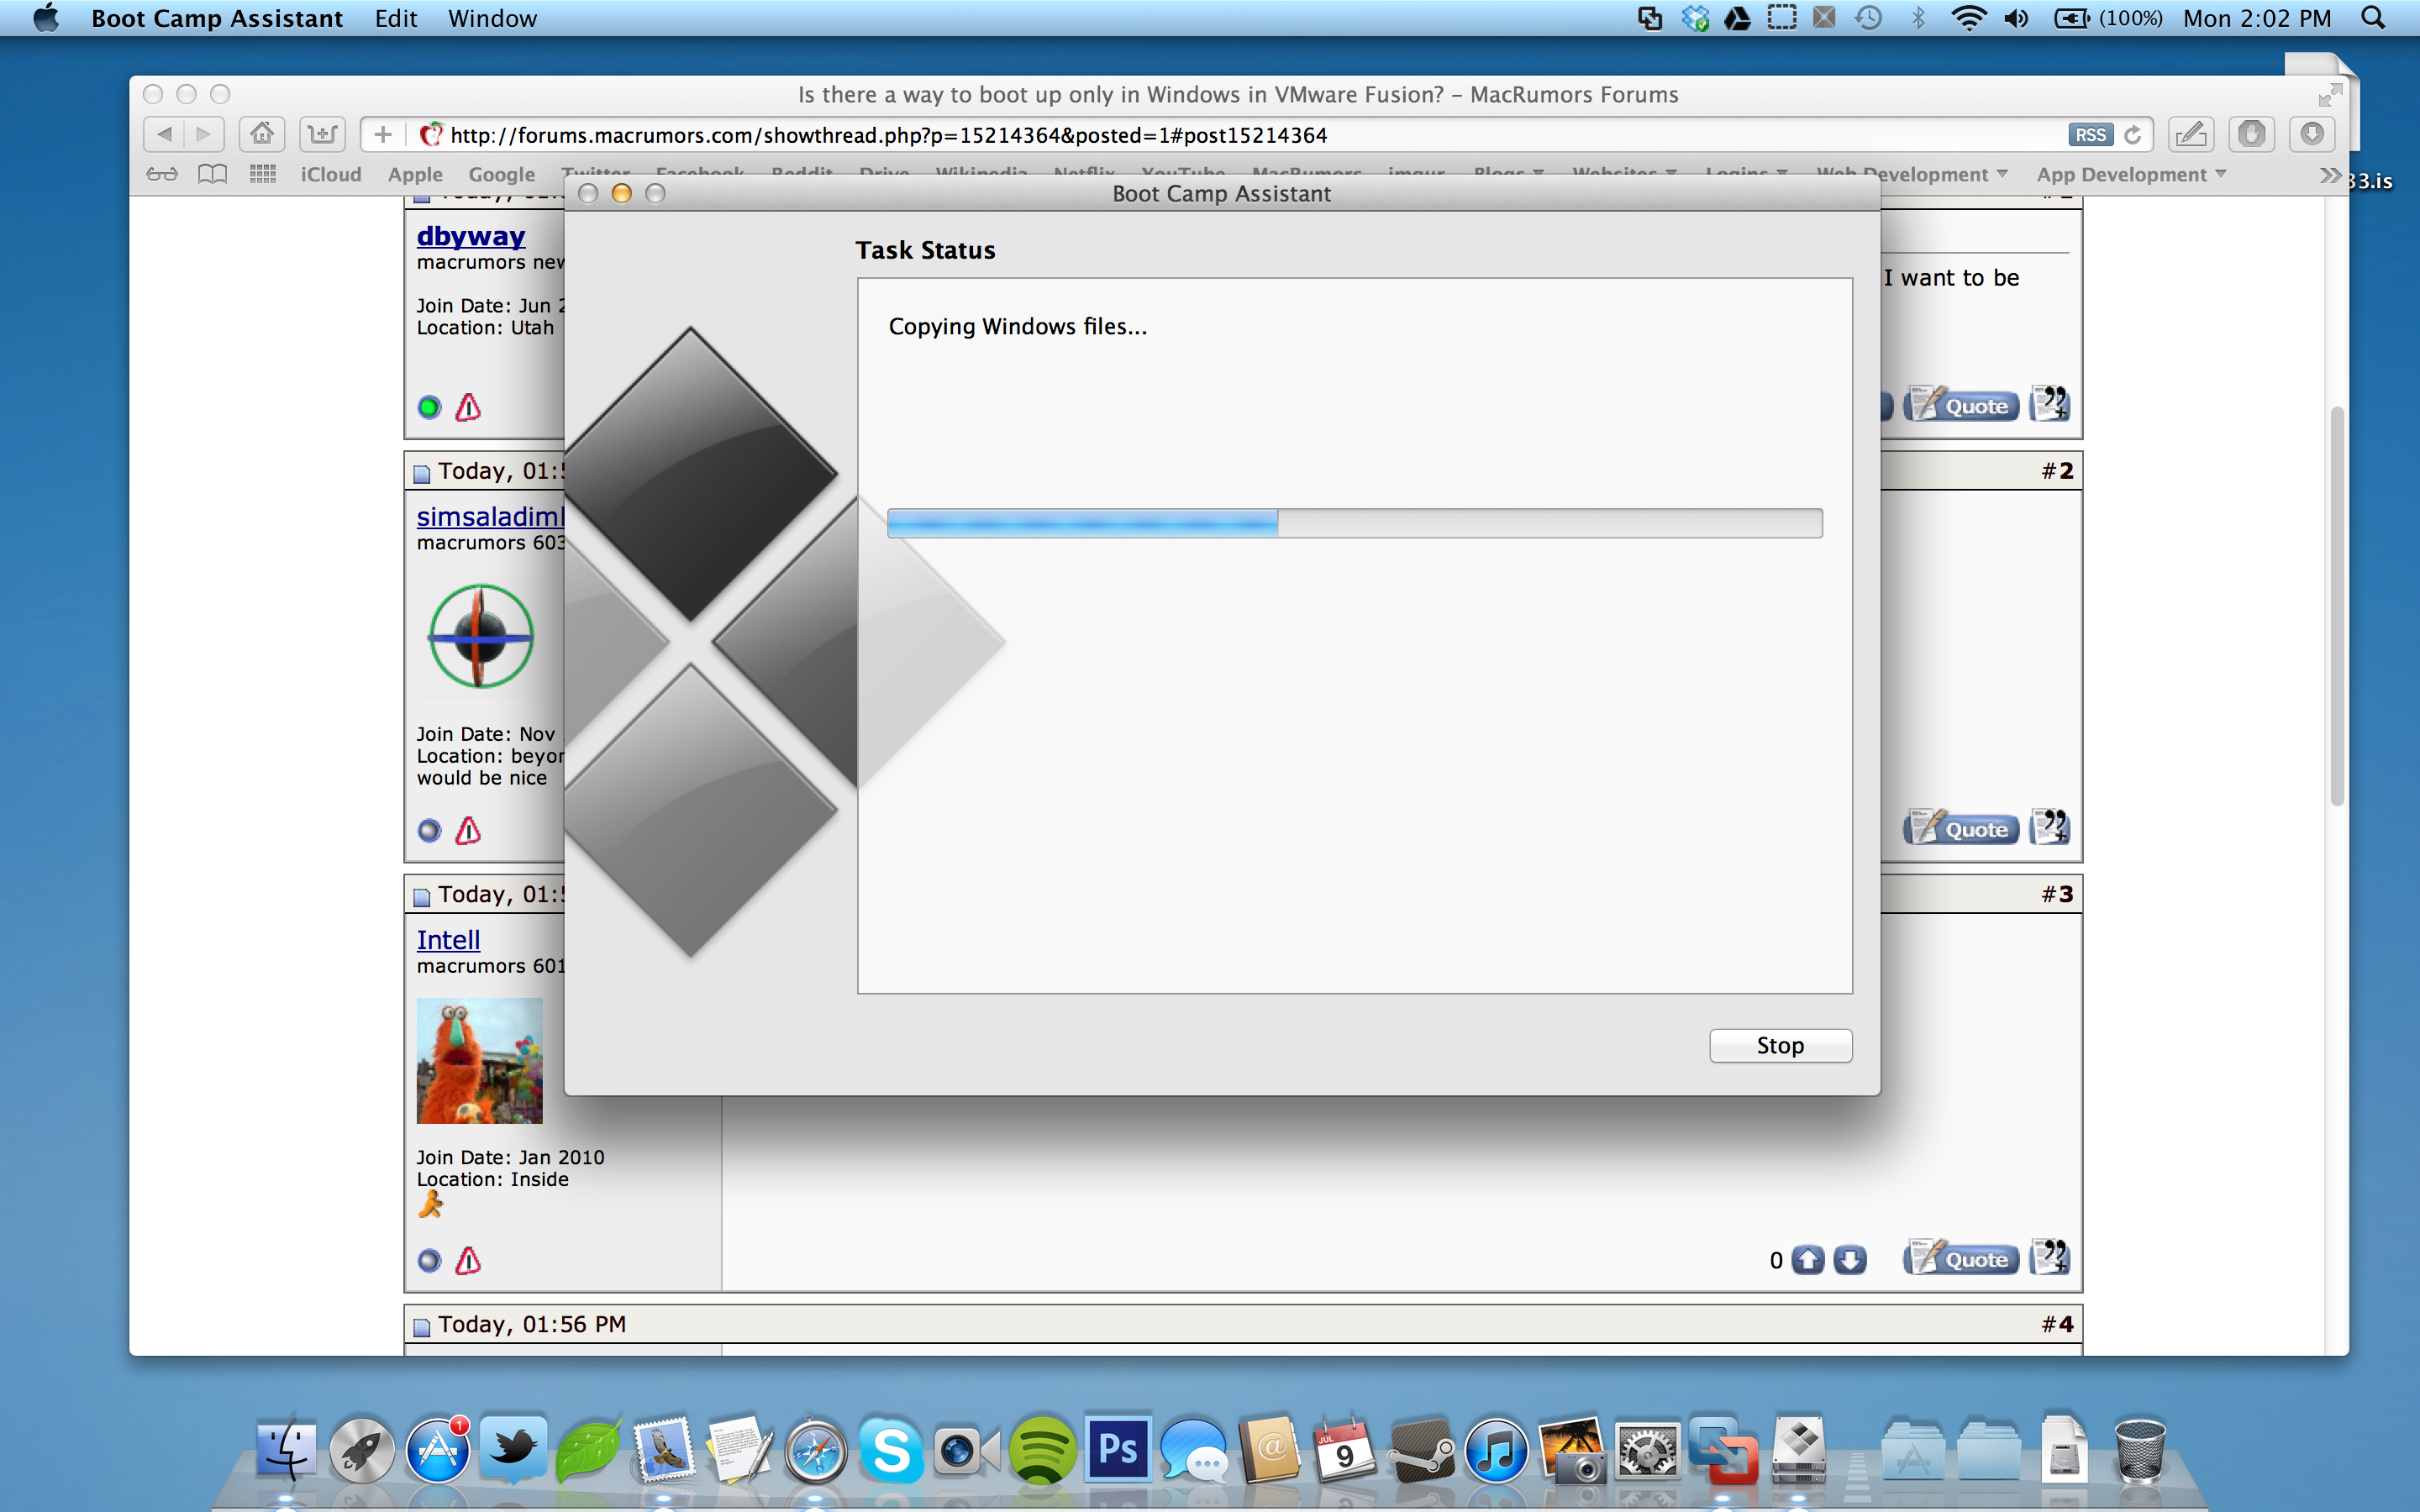Downvote post #3 with the down arrow
The image size is (2420, 1512).
[x=1850, y=1260]
